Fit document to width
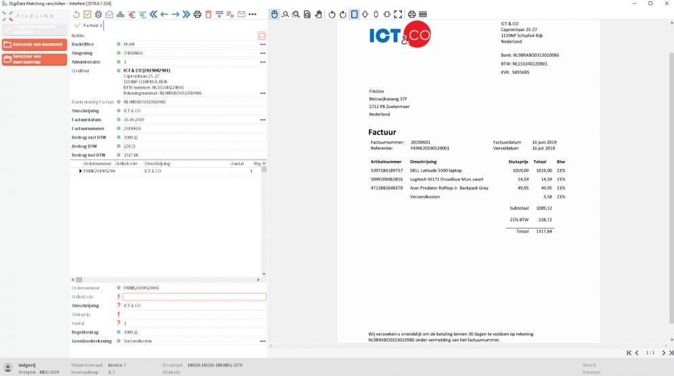This screenshot has height=376, width=674. pos(387,14)
